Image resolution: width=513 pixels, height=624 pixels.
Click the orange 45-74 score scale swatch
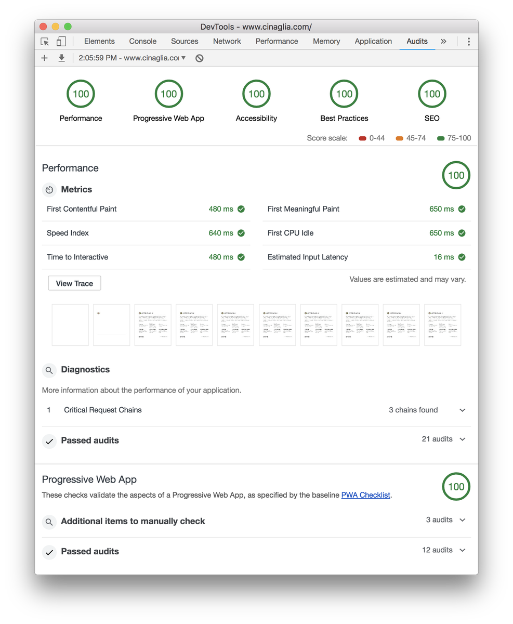pyautogui.click(x=400, y=138)
